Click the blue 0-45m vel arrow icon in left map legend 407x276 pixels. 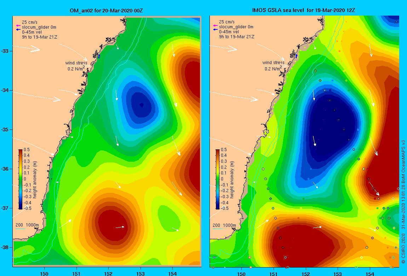click(x=18, y=30)
